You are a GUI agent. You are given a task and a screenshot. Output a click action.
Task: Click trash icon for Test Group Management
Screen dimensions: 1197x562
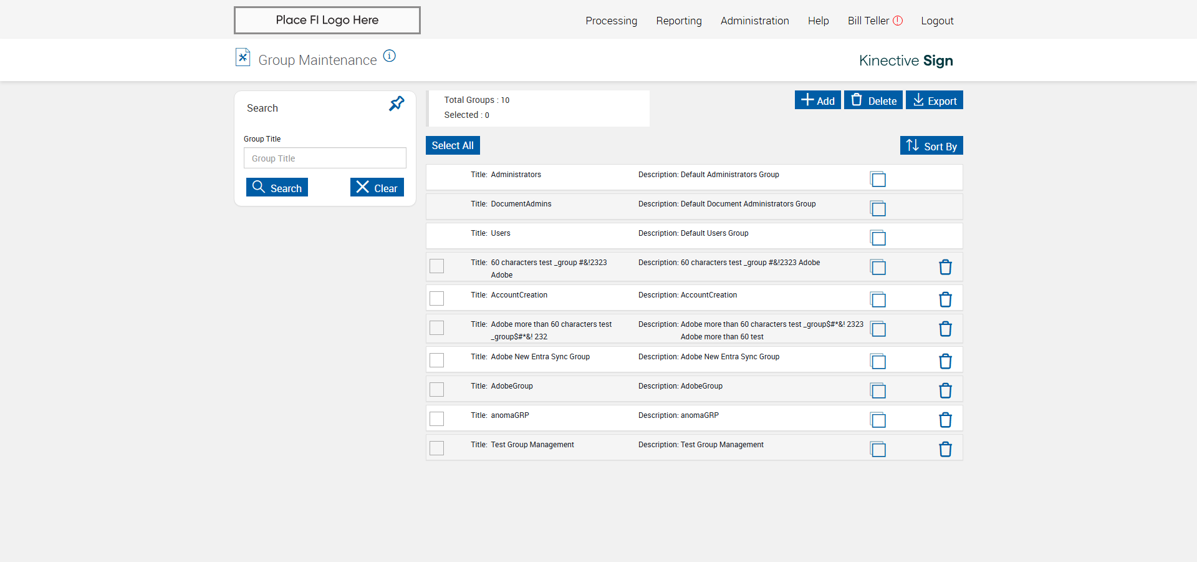pos(945,449)
